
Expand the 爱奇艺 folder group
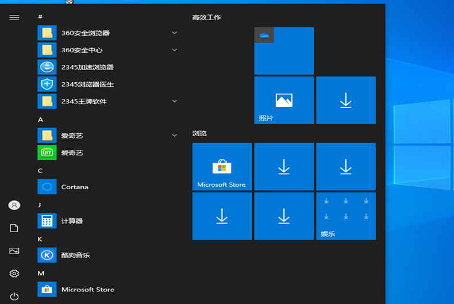pos(174,136)
